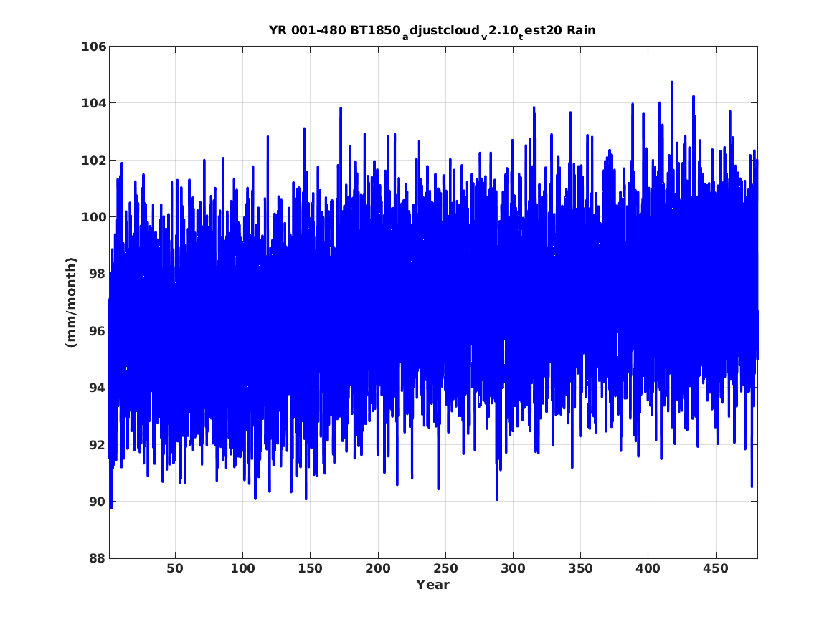Viewport: 837px width, 627px height.
Task: Click the highest peak near year 418
Action: coord(672,82)
